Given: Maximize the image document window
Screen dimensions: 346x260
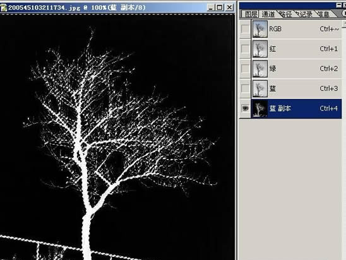Looking at the screenshot, I should click(x=220, y=8).
